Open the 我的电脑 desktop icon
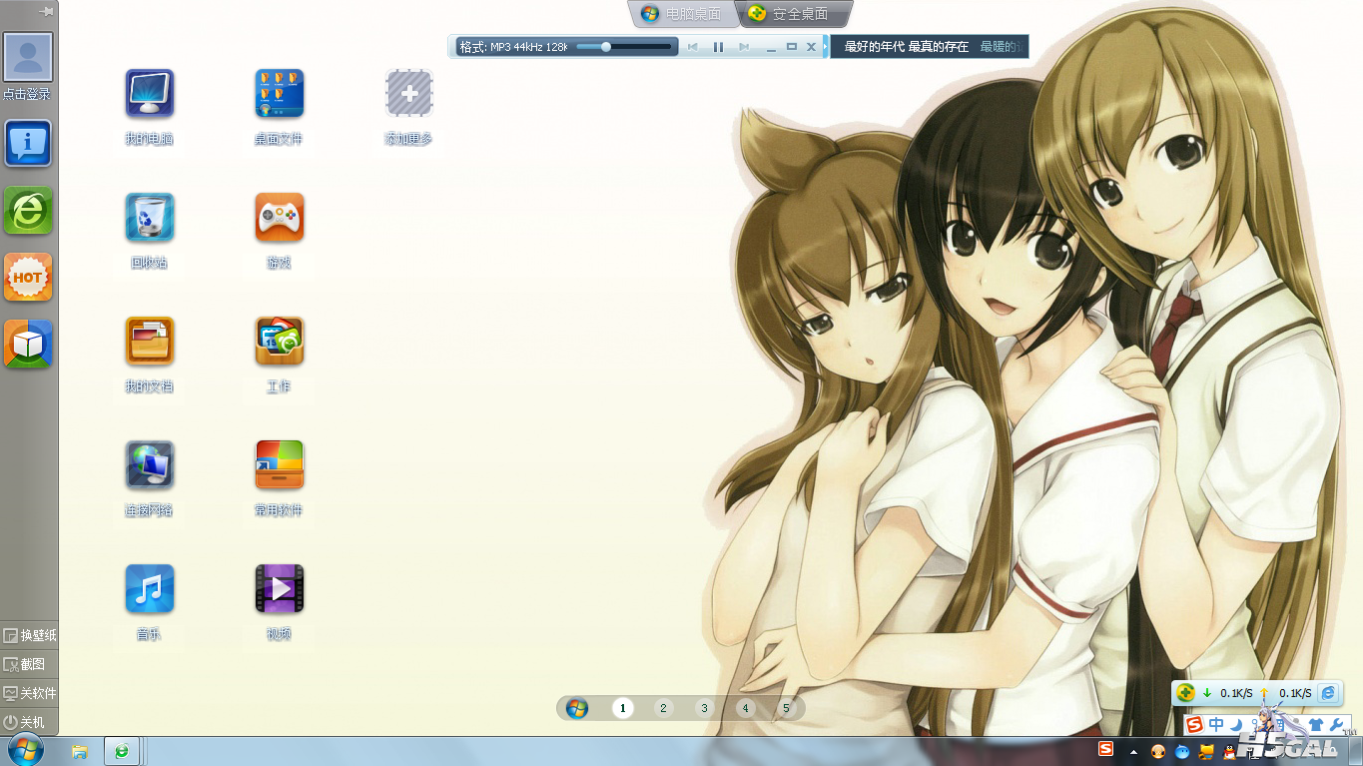This screenshot has width=1363, height=766. point(150,95)
